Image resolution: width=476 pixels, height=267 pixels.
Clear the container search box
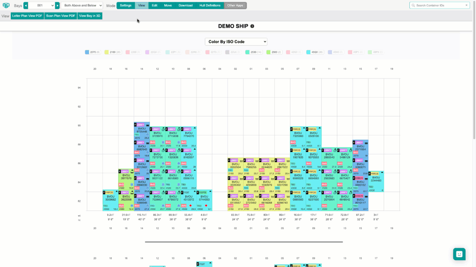tap(466, 6)
